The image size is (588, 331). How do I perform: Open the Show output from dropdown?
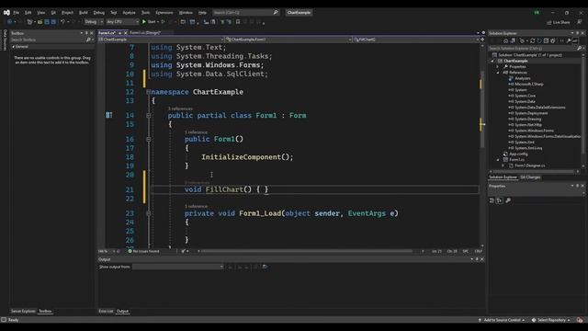pos(177,267)
